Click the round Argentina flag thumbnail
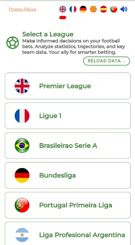The height and width of the screenshot is (245, 135). tap(22, 235)
